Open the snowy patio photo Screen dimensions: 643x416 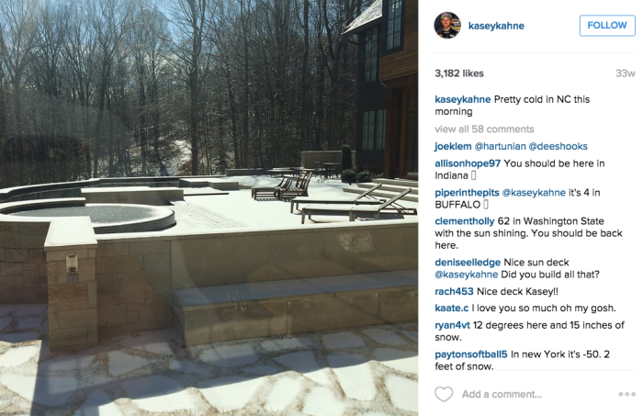pos(209,208)
